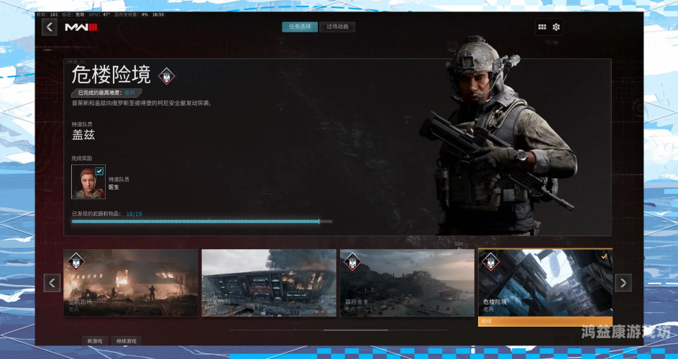The width and height of the screenshot is (678, 359).
Task: Click the back arrow button
Action: point(49,27)
